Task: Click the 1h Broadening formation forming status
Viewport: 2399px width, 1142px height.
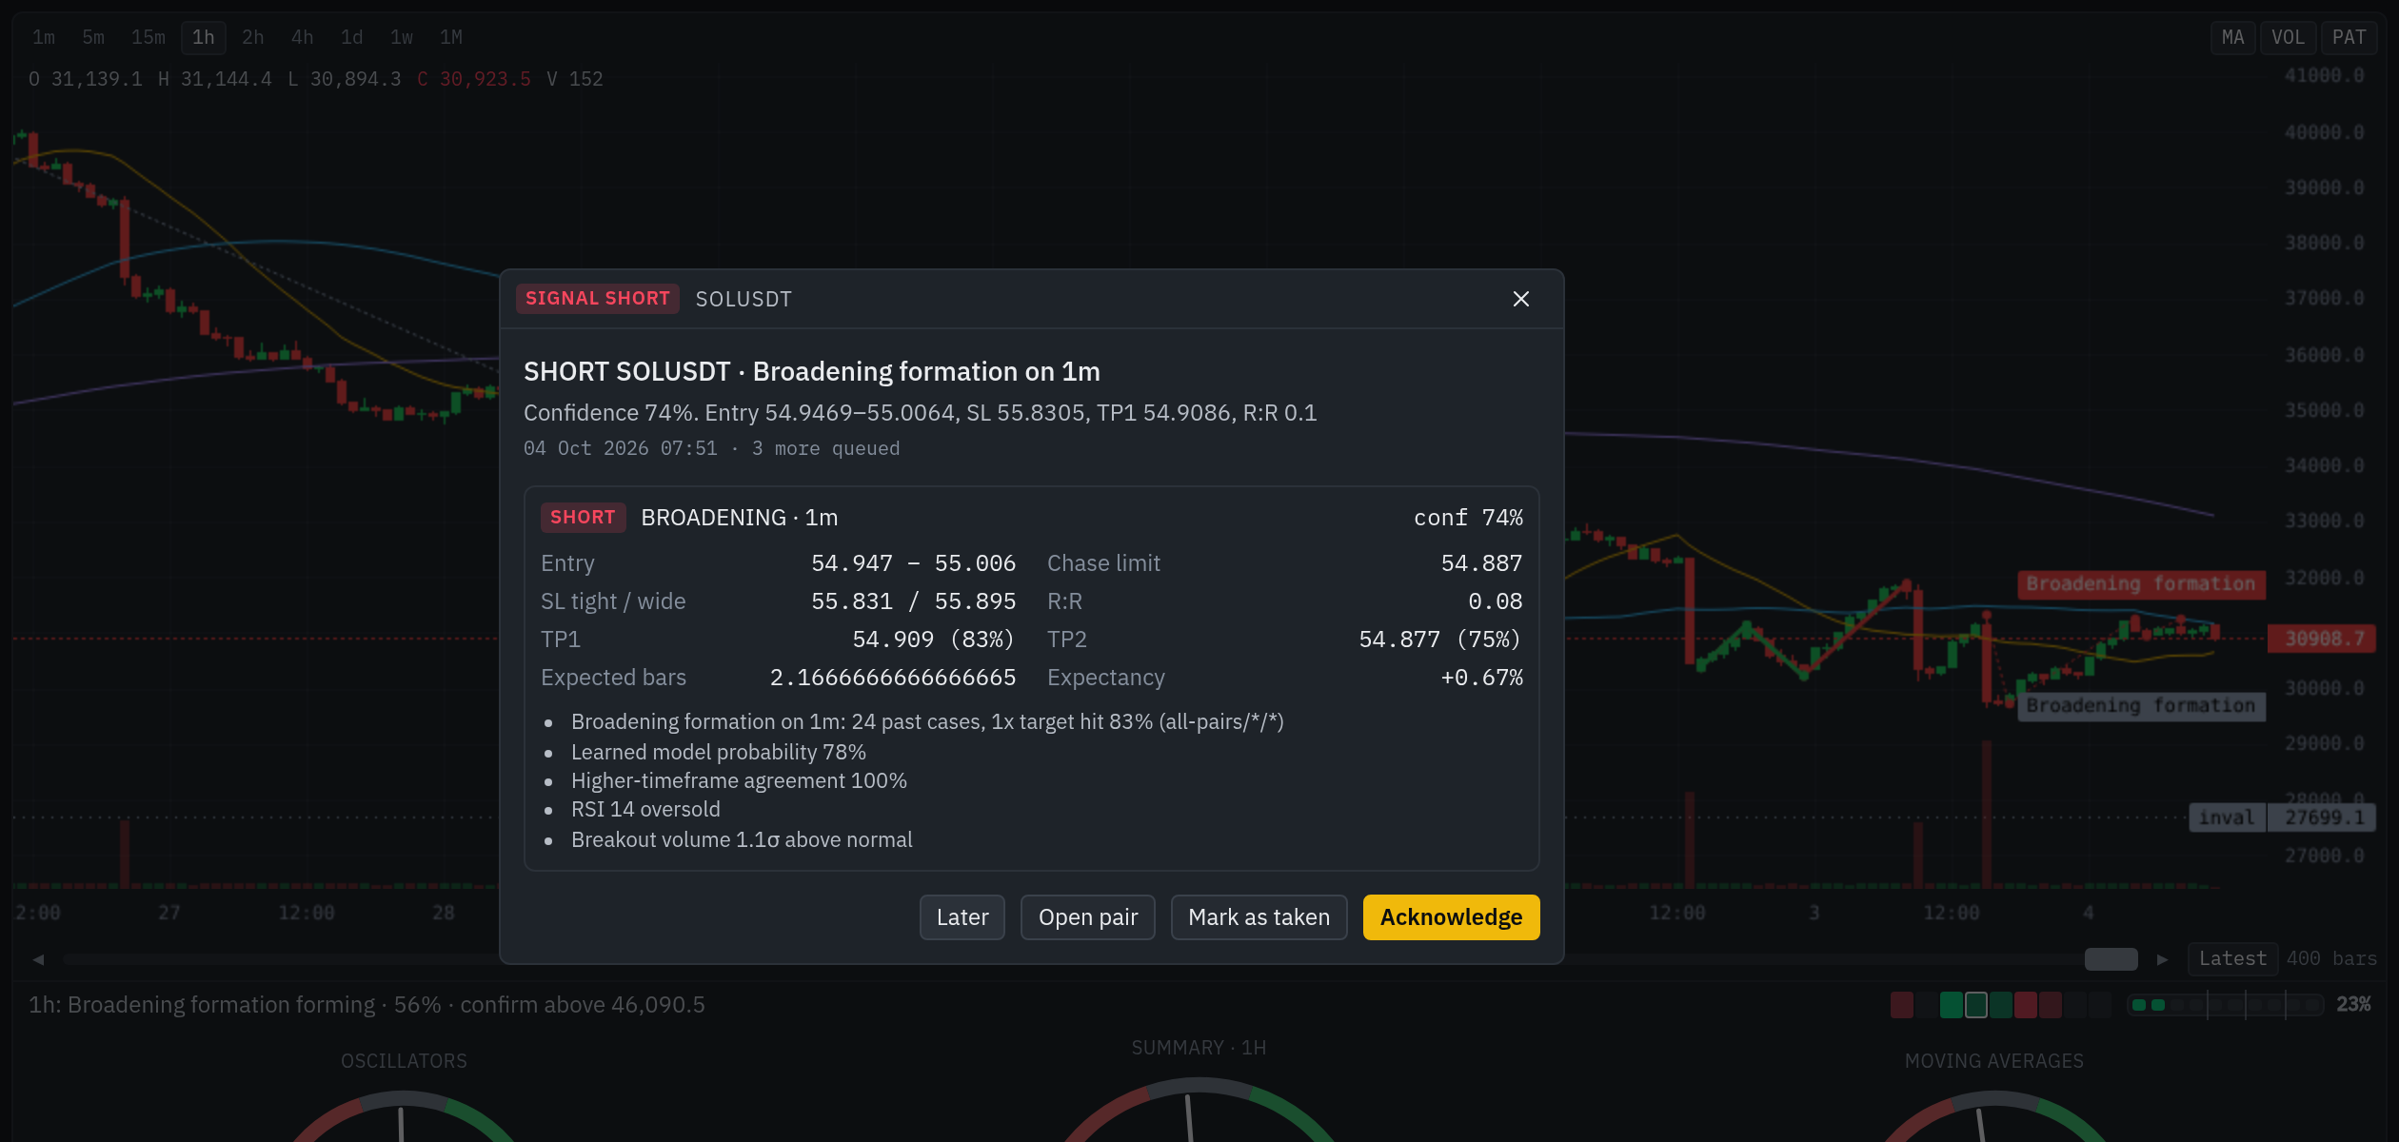Action: [x=367, y=1005]
